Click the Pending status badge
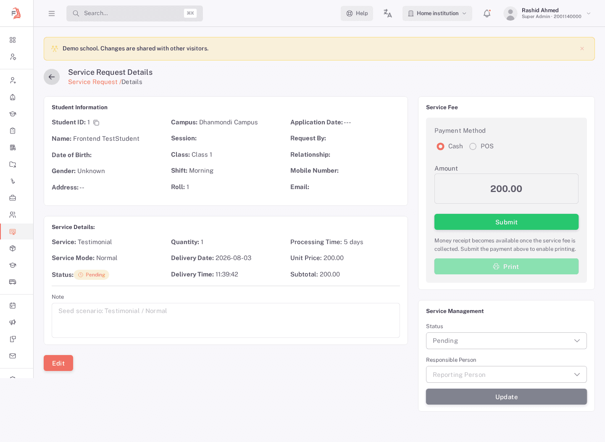 point(92,275)
